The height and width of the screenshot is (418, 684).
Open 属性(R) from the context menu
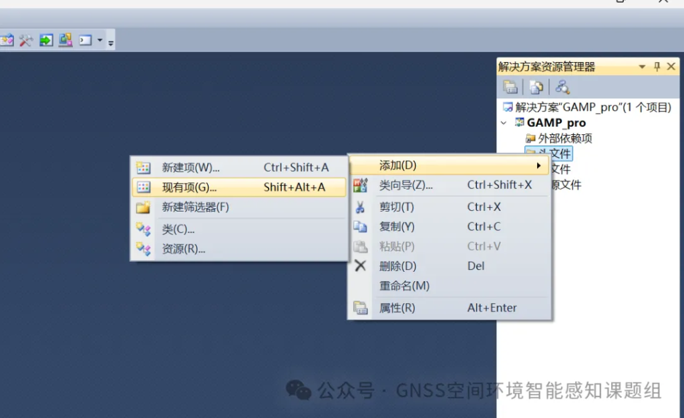coord(397,308)
